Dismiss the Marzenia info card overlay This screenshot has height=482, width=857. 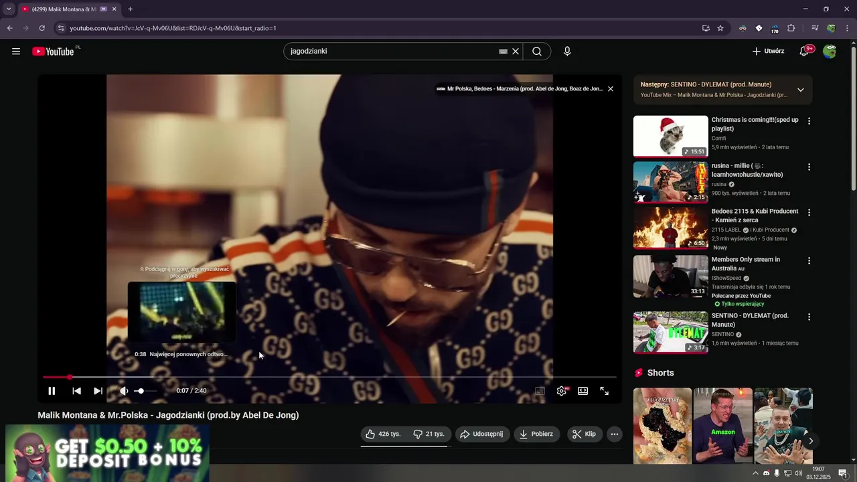610,88
